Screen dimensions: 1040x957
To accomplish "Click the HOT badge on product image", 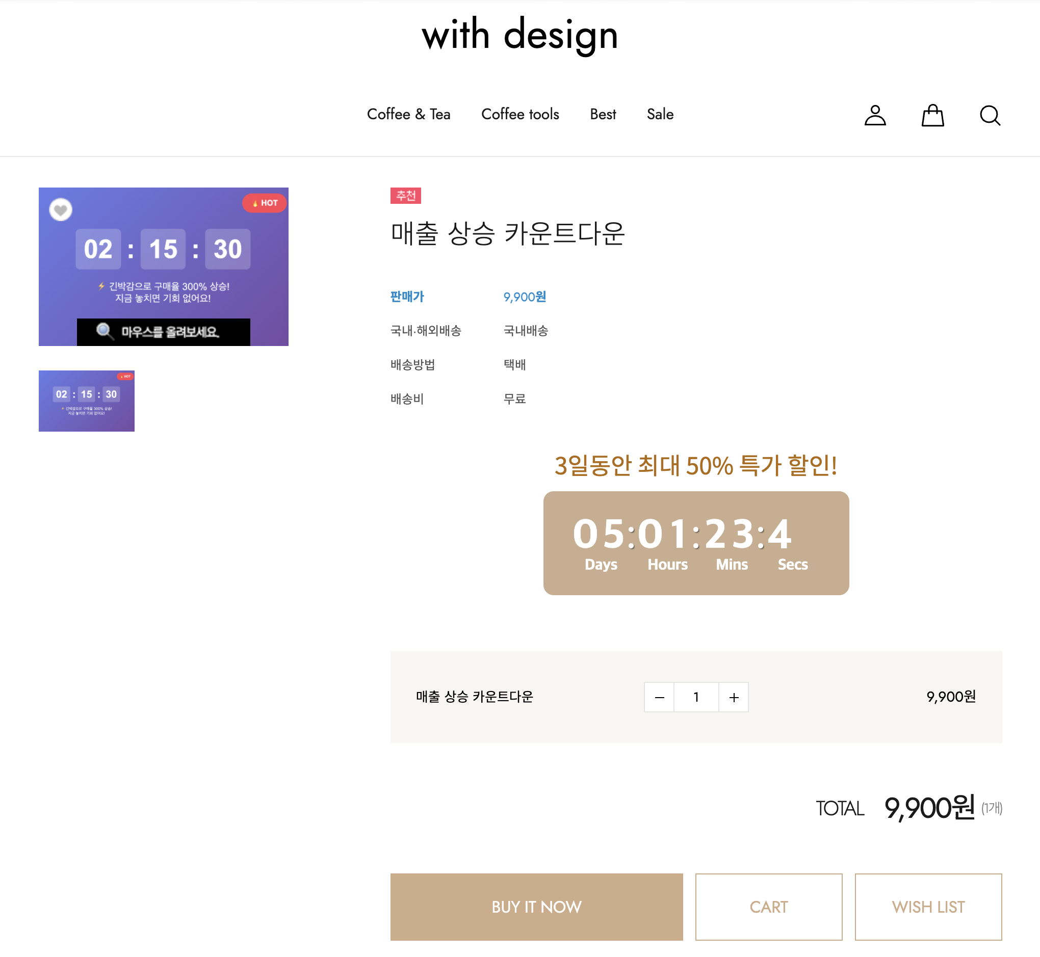I will point(265,203).
